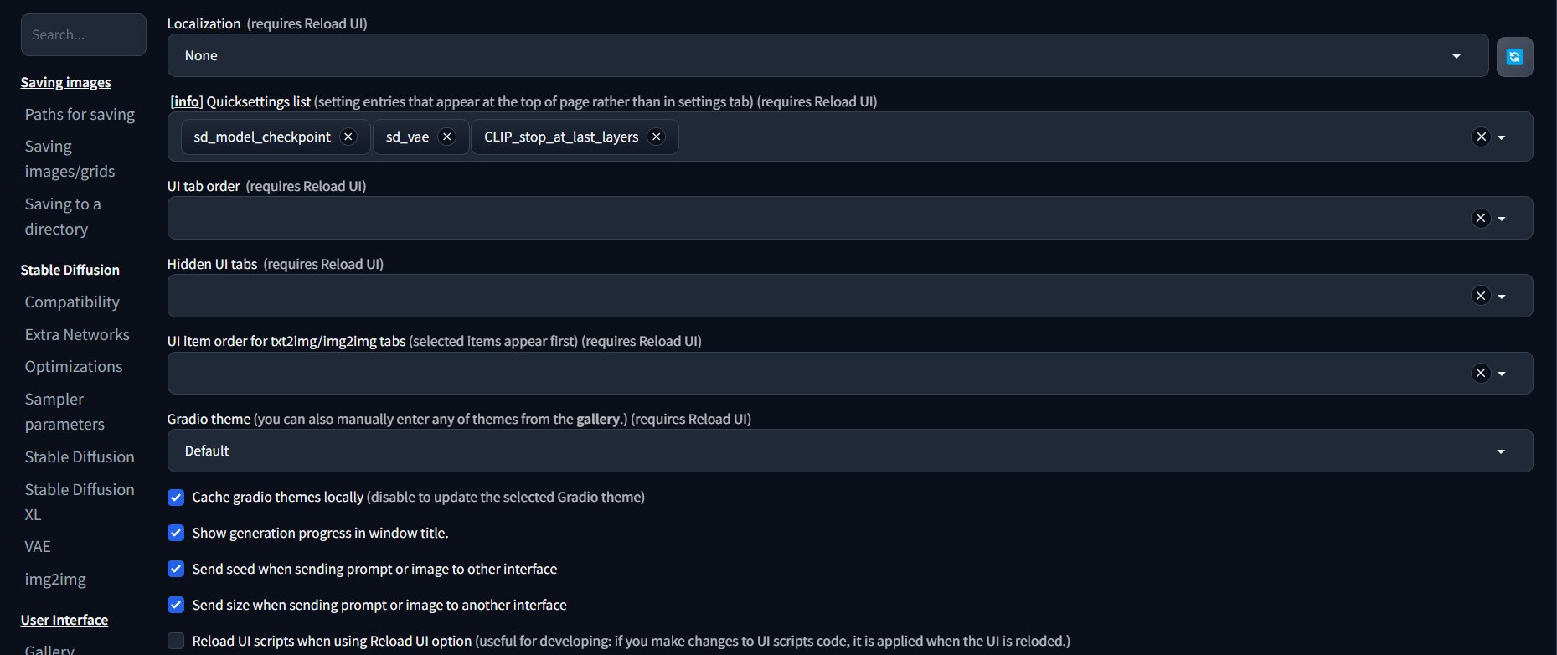The image size is (1557, 655).
Task: Open the Extra Networks settings section
Action: pos(77,335)
